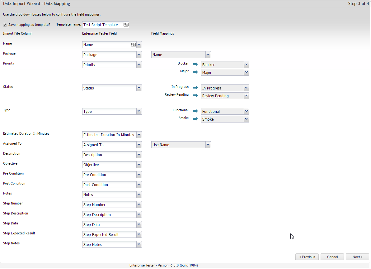Open the Package Name field mapping dropdown
The height and width of the screenshot is (269, 371).
tap(208, 55)
